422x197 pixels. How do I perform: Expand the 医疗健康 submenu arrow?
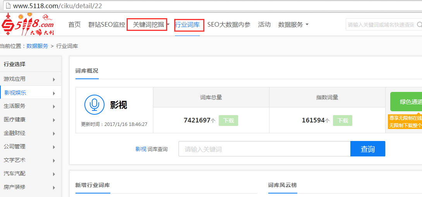tap(54, 120)
